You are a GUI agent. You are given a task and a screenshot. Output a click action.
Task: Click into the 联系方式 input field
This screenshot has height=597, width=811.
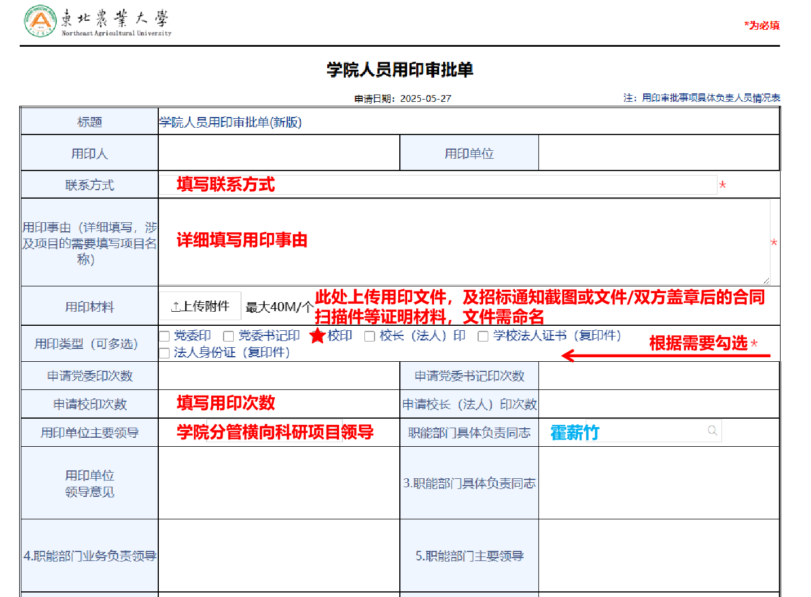pos(437,185)
